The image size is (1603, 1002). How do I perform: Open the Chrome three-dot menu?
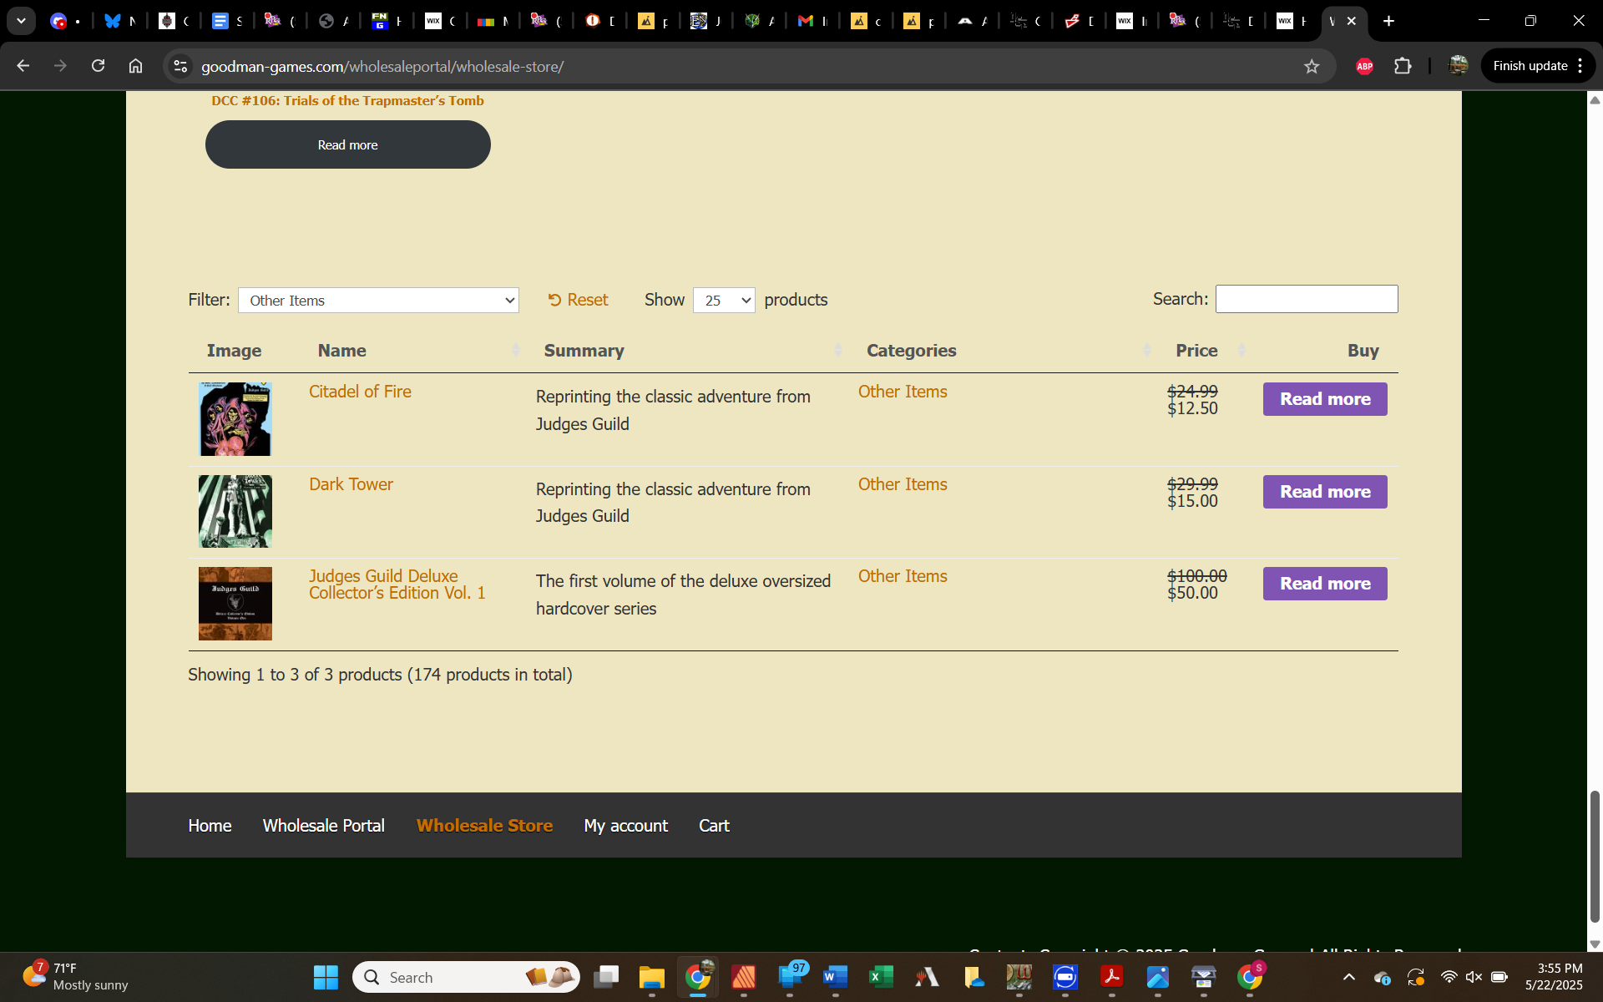[x=1580, y=66]
